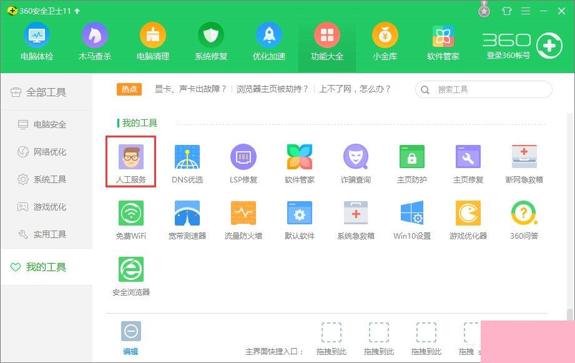Launch the DNS优选 tool
The width and height of the screenshot is (575, 363).
(x=187, y=164)
